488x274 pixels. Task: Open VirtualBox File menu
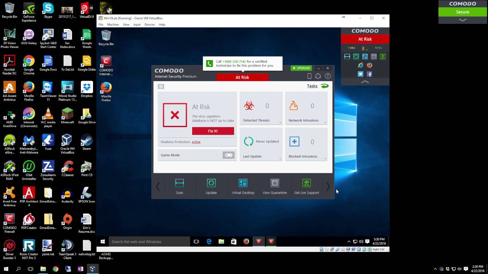pos(101,24)
